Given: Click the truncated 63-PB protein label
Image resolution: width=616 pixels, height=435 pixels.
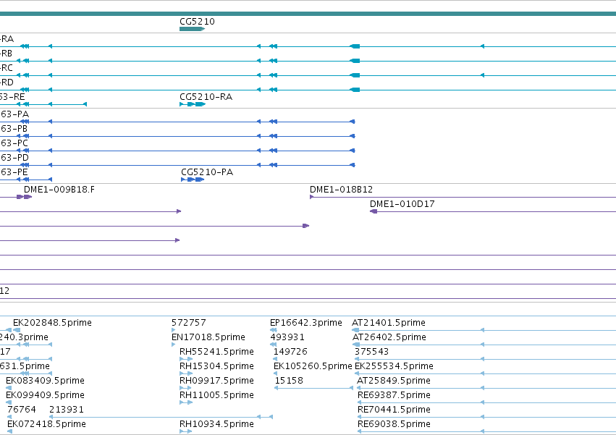Looking at the screenshot, I should click(x=14, y=129).
